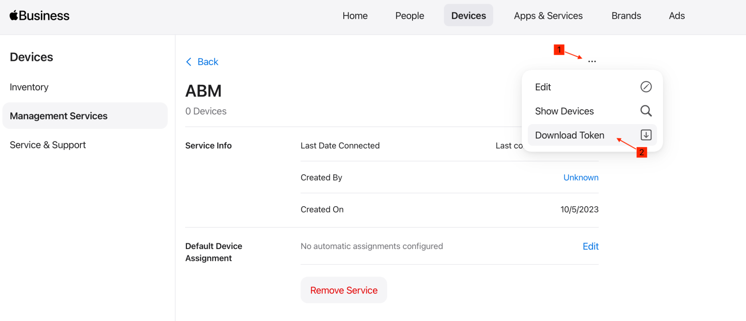Viewport: 746px width, 321px height.
Task: Select Management Services in the sidebar
Action: [x=85, y=116]
